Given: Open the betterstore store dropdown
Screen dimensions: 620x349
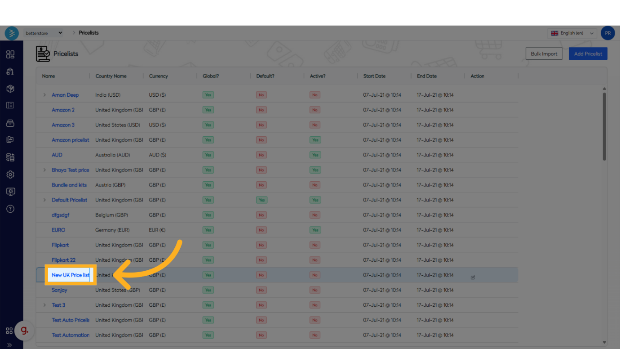Looking at the screenshot, I should [44, 33].
